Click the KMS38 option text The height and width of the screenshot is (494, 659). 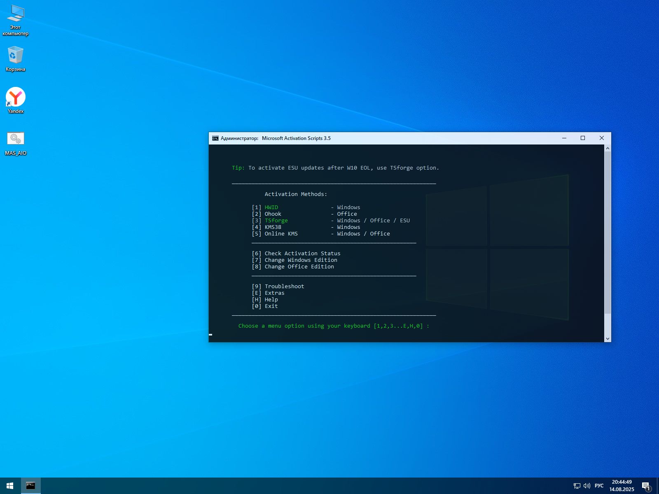pos(273,227)
